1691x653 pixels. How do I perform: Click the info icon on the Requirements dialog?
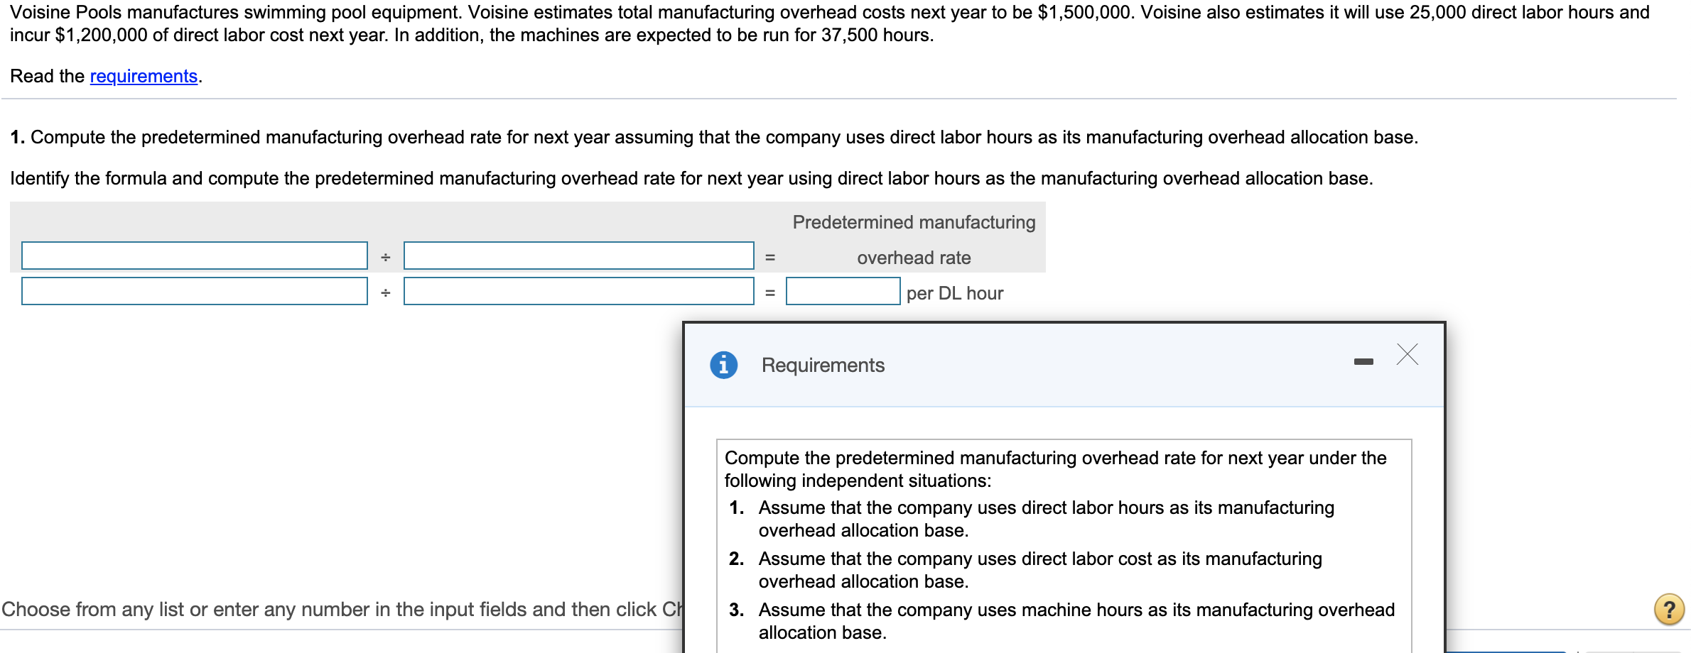(x=725, y=365)
